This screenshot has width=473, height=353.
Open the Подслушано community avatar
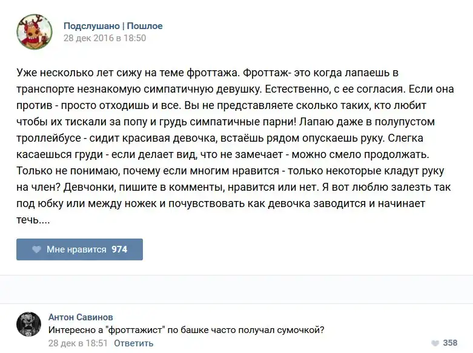(35, 31)
